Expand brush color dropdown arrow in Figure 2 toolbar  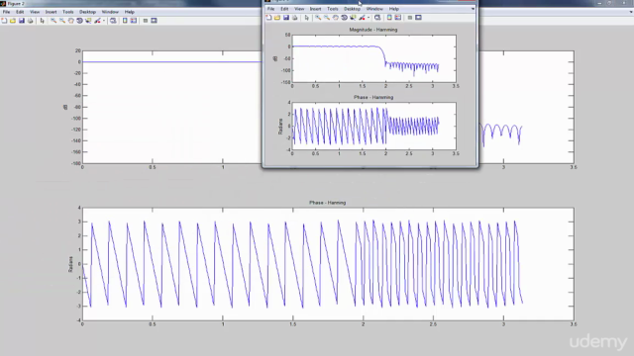[104, 21]
